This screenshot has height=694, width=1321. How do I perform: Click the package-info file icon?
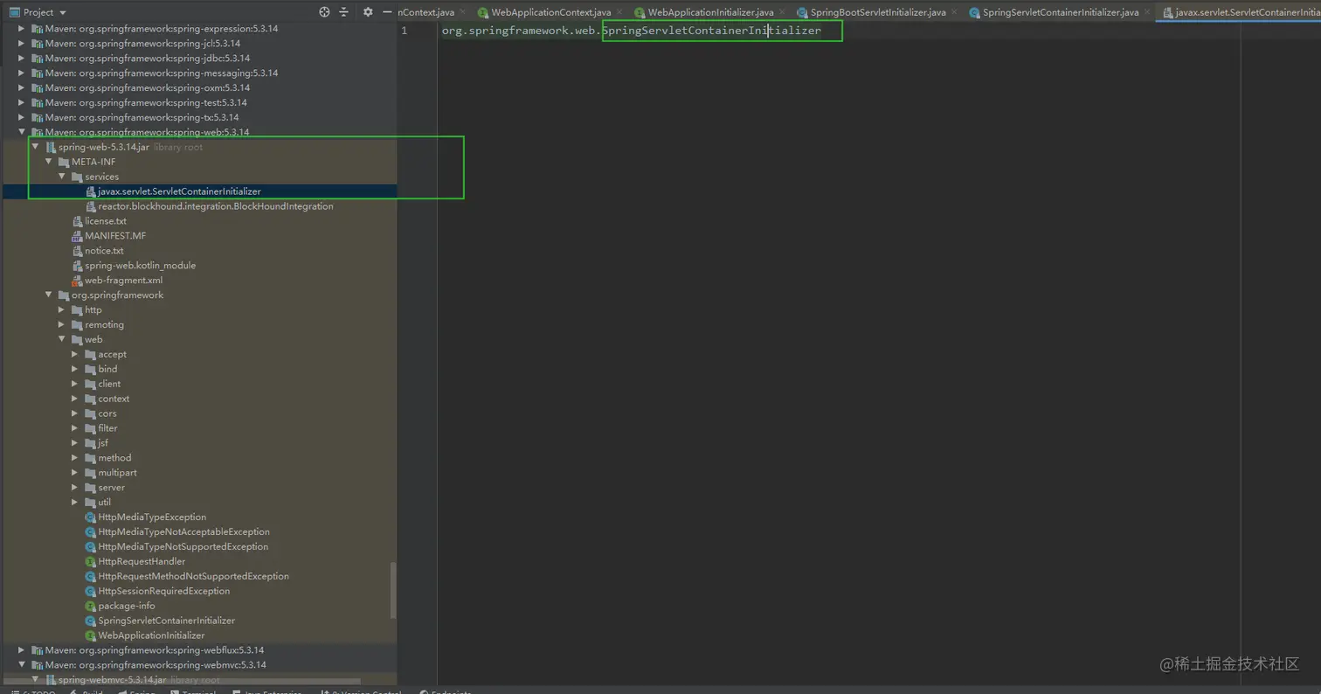(x=90, y=606)
